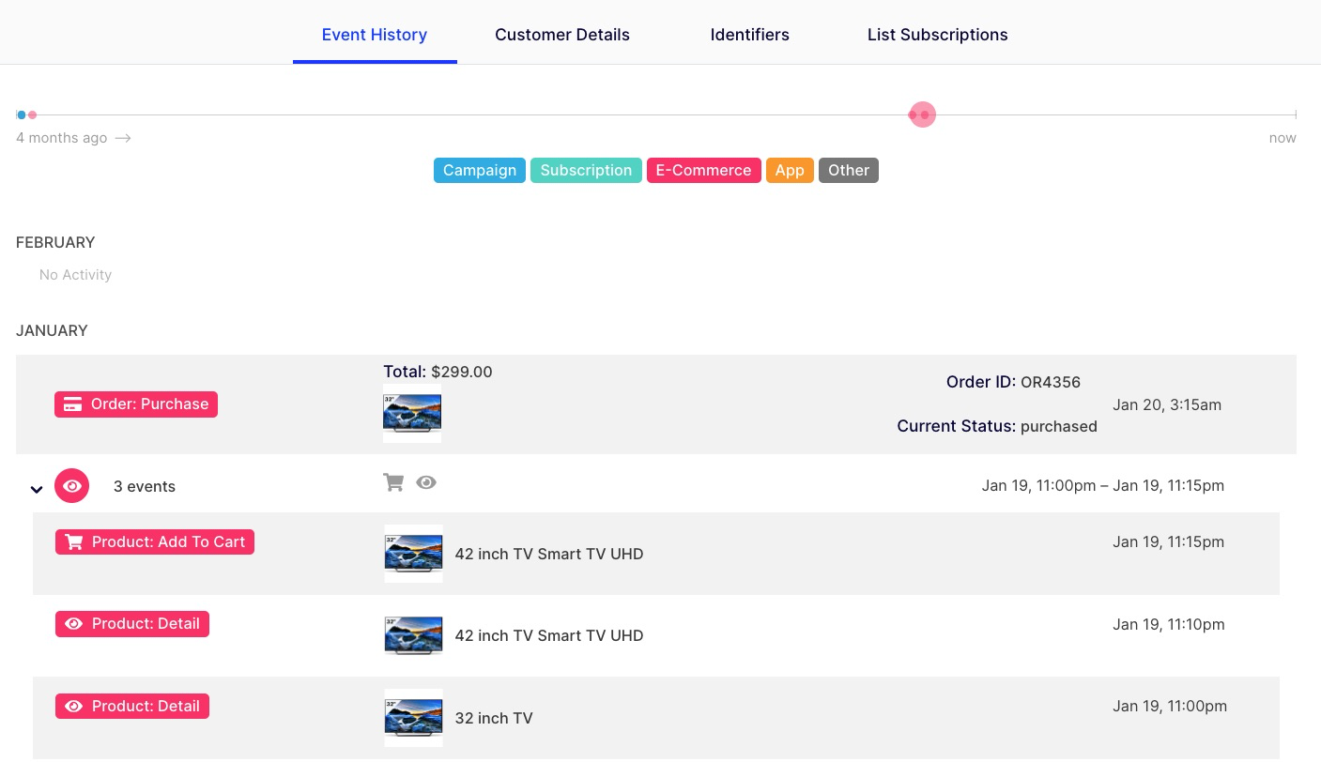Click the gray eye icon in events summary
1321x762 pixels.
tap(426, 482)
